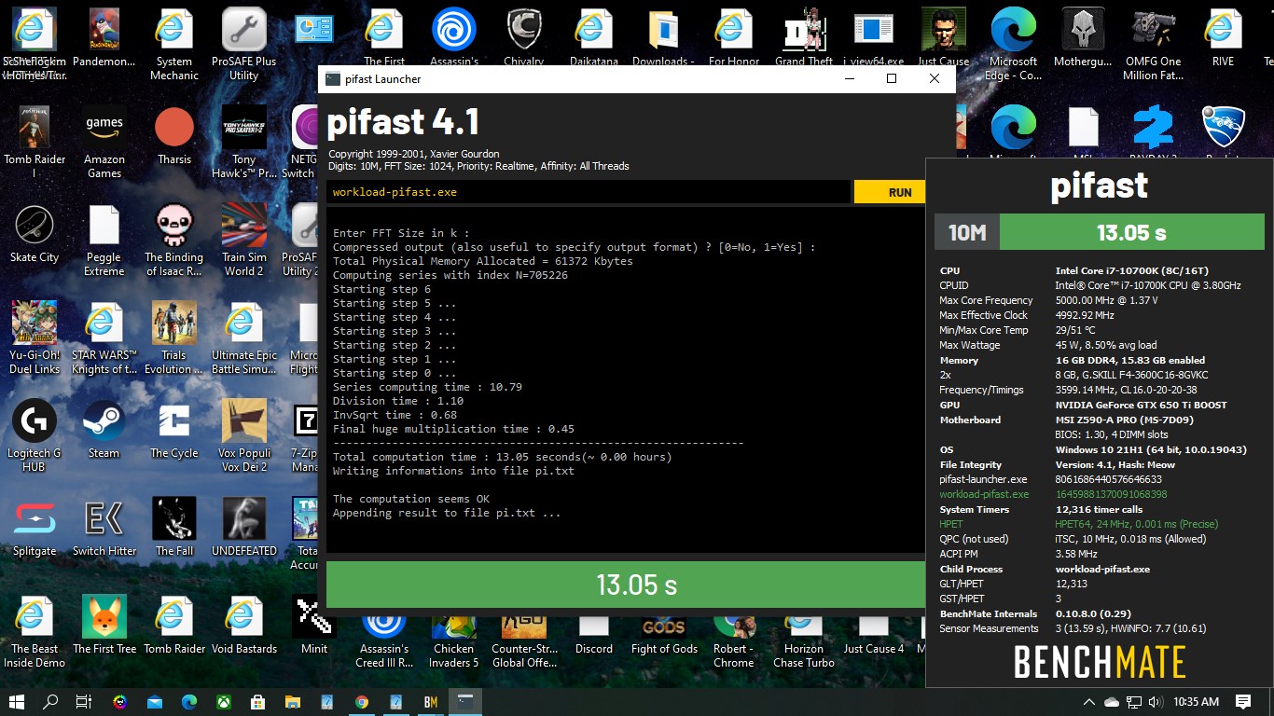Screen dimensions: 1274x716
Task: Open the Chicken Invaders 5 desktop icon
Action: 454,641
